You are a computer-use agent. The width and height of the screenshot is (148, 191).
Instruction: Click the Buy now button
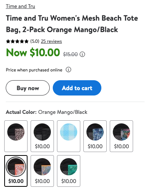pyautogui.click(x=28, y=88)
